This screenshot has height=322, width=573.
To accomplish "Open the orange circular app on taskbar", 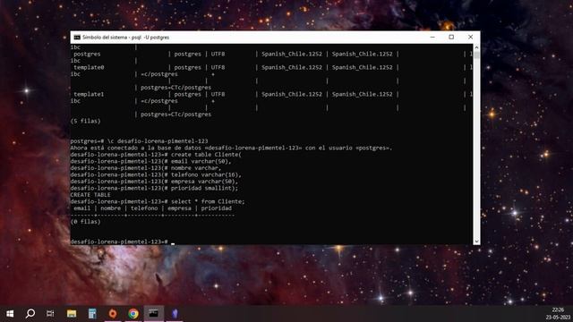I will [113, 313].
